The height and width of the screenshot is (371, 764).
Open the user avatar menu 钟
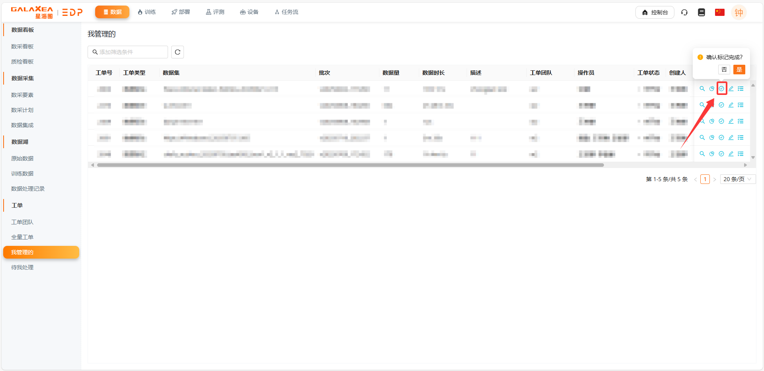point(739,12)
